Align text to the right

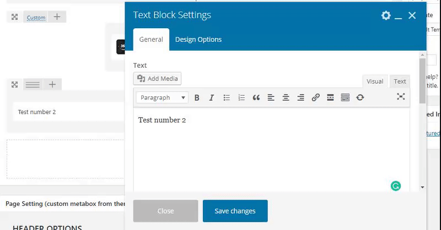point(300,97)
